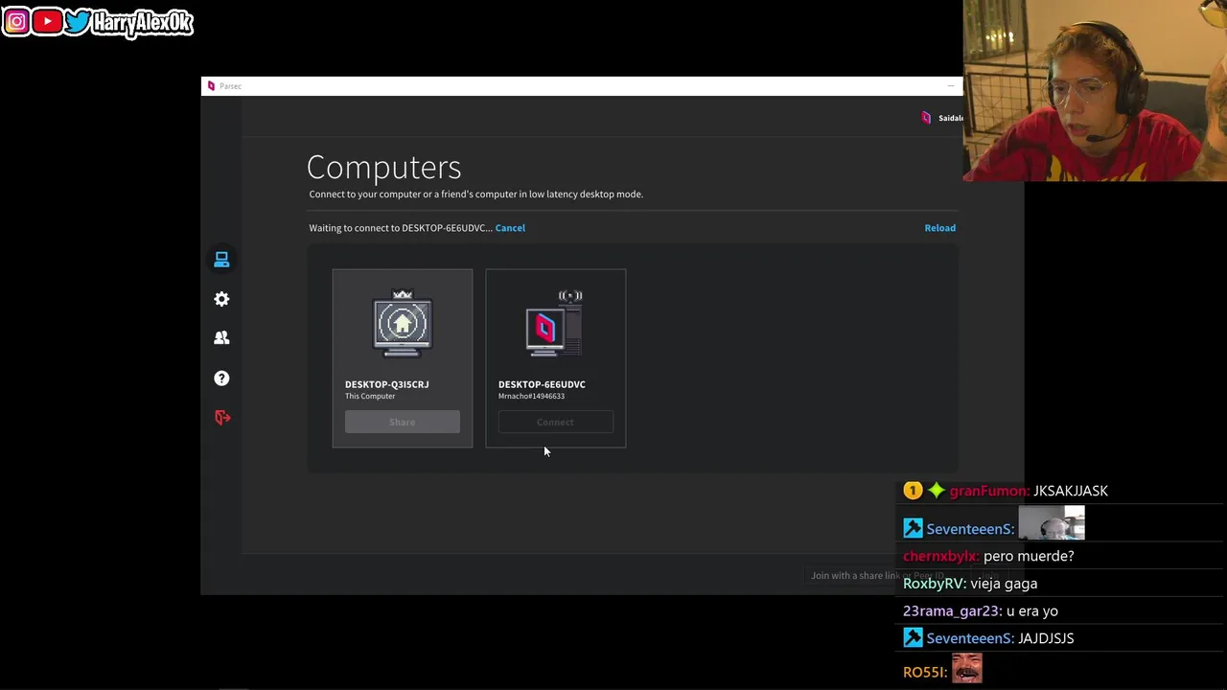Click the red log out icon

[222, 417]
